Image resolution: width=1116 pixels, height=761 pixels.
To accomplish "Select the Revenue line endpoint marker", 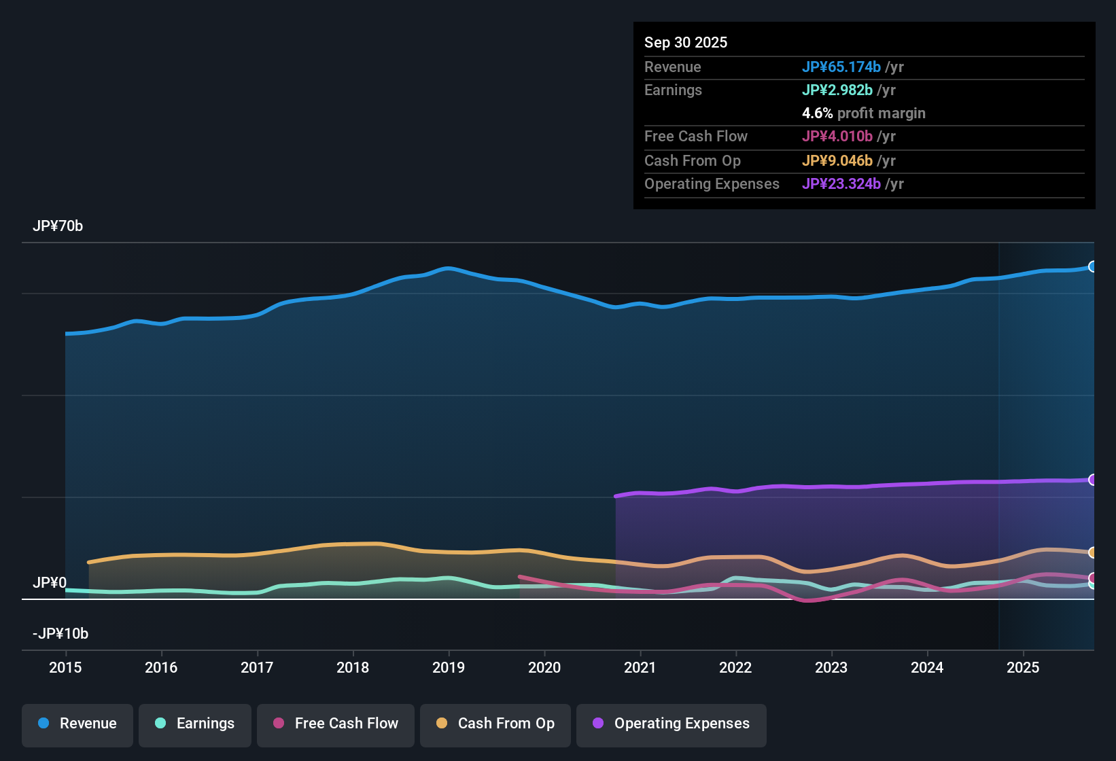I will [x=1092, y=266].
